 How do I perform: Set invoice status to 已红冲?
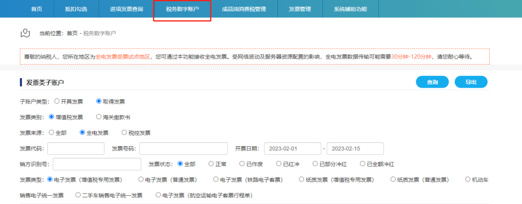tap(279, 164)
